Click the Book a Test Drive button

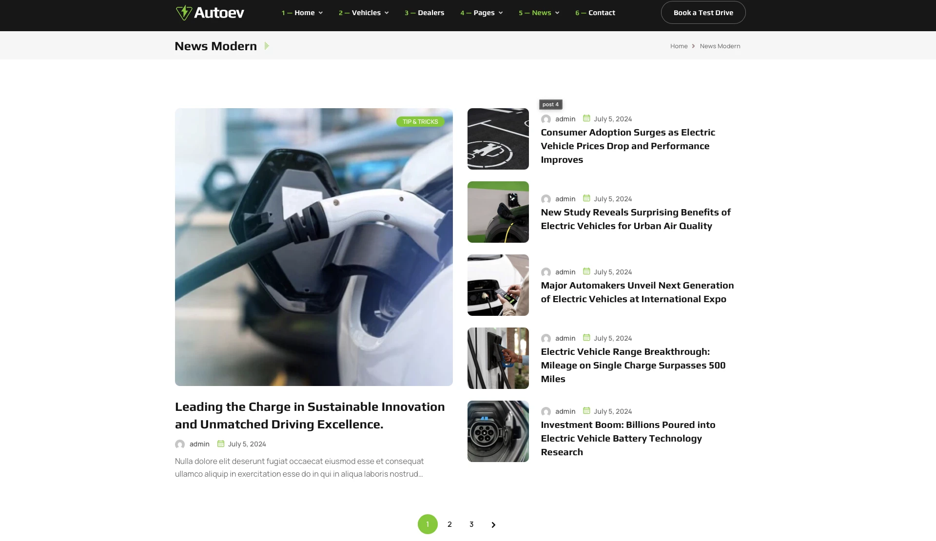click(x=703, y=13)
